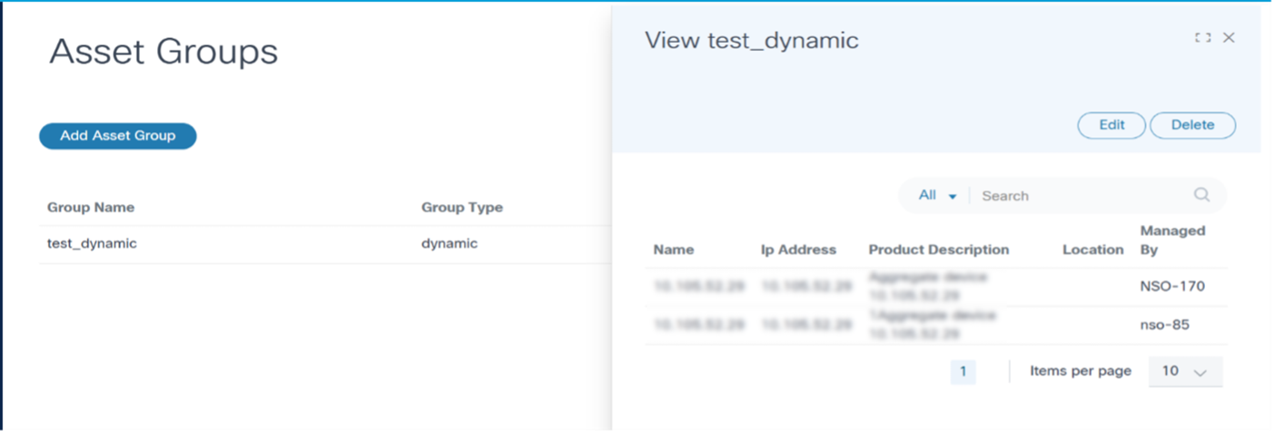Click the Delete button

click(1192, 125)
